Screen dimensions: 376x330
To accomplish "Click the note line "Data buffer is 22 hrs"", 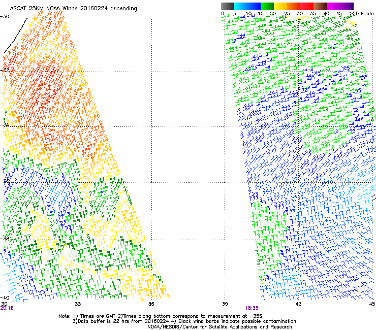I will (99, 321).
